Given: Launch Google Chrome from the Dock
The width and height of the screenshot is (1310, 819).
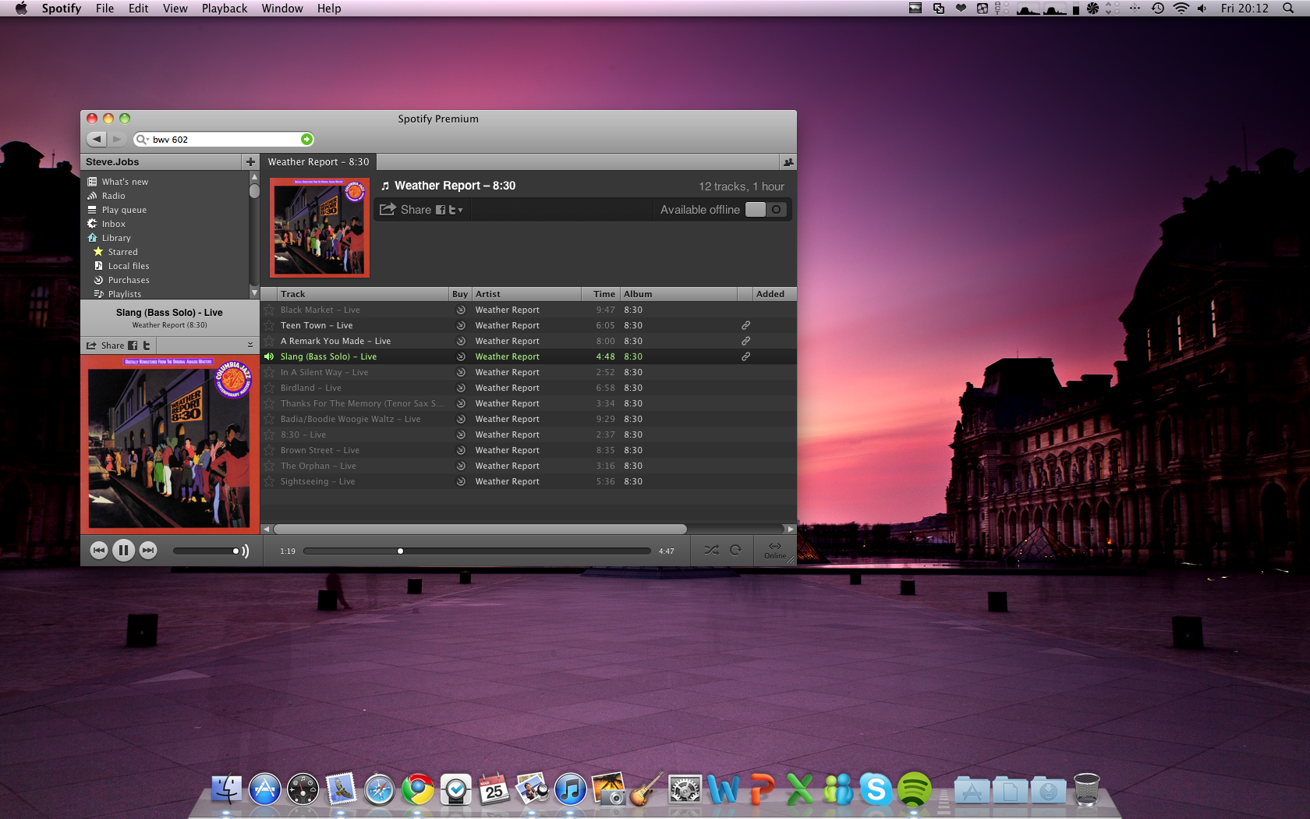Looking at the screenshot, I should [418, 789].
